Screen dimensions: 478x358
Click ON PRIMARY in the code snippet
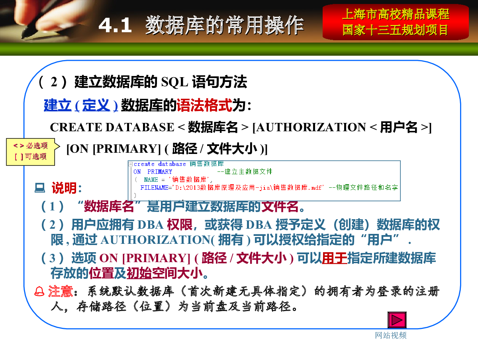coord(153,172)
